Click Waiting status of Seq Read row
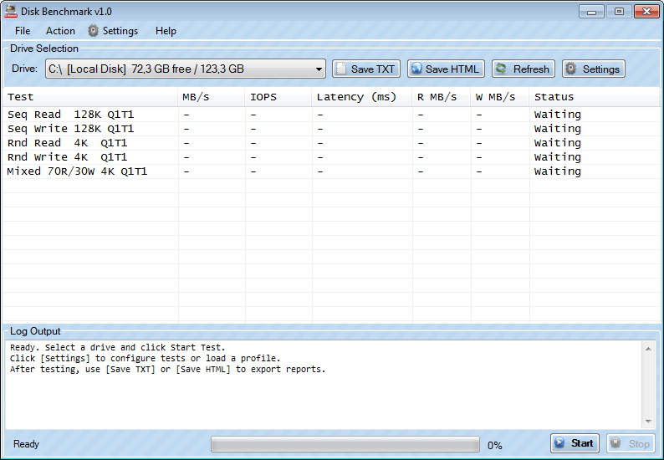 (557, 115)
